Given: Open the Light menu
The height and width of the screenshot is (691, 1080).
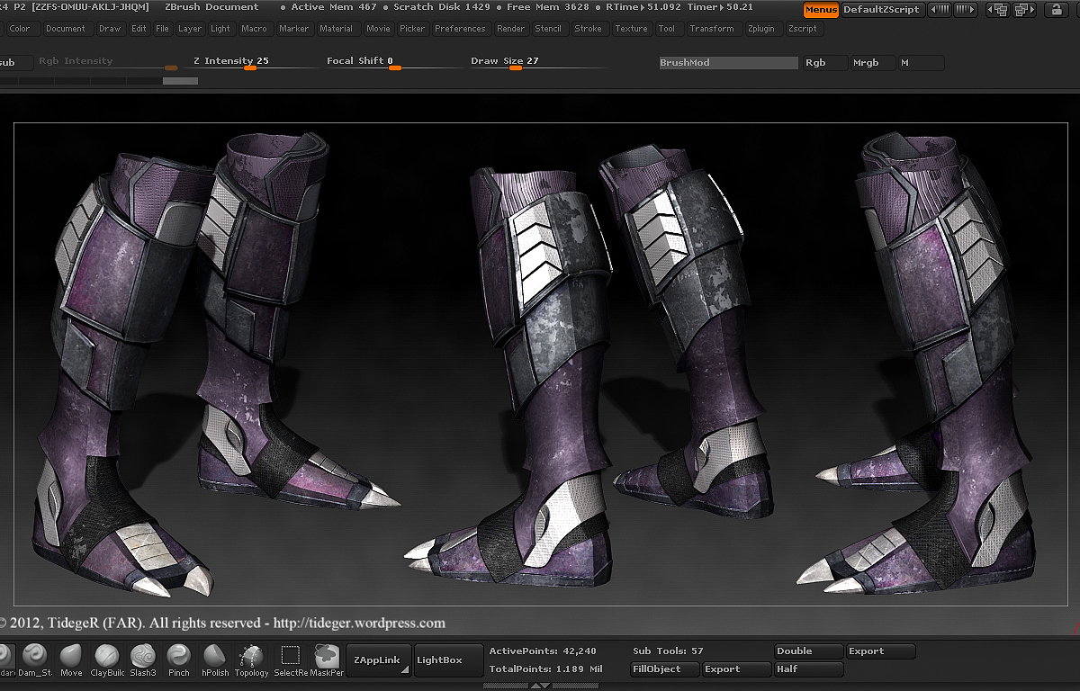Looking at the screenshot, I should point(220,29).
